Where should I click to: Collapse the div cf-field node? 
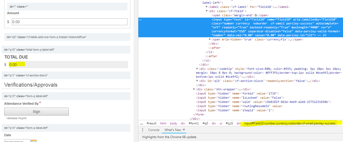(207, 11)
